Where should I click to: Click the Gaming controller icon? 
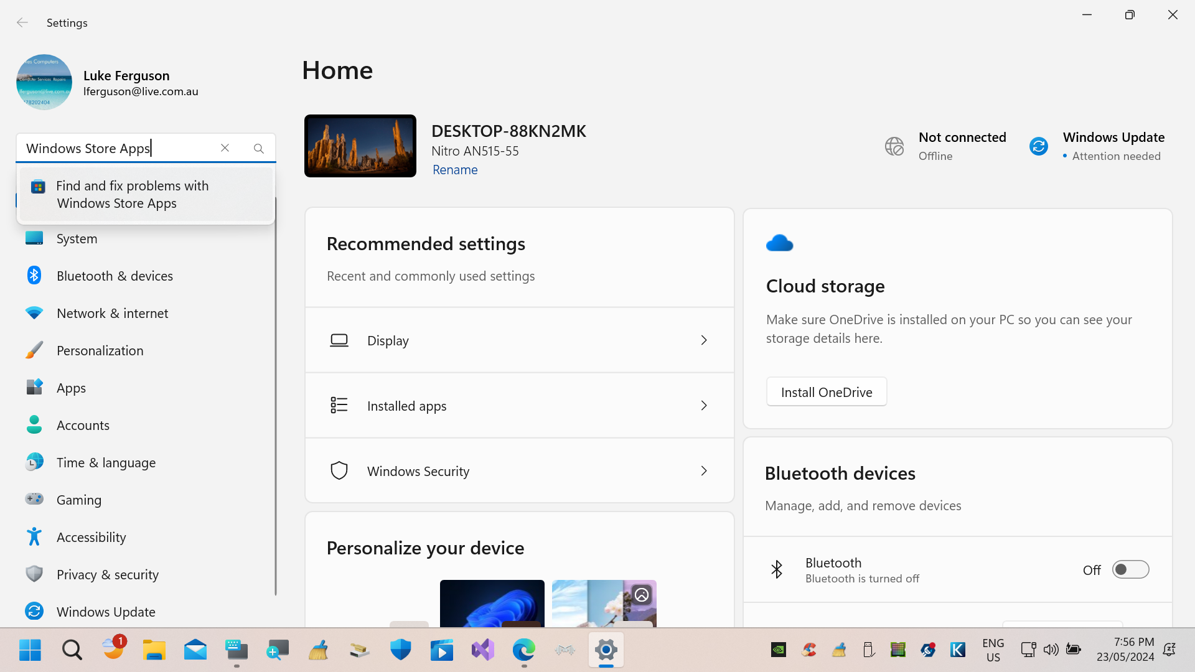tap(34, 499)
